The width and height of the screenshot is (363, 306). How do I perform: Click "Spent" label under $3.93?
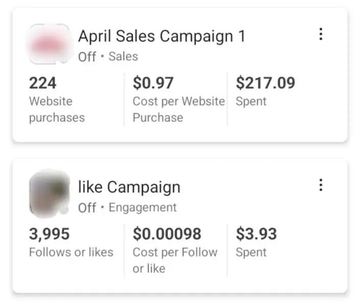(251, 252)
